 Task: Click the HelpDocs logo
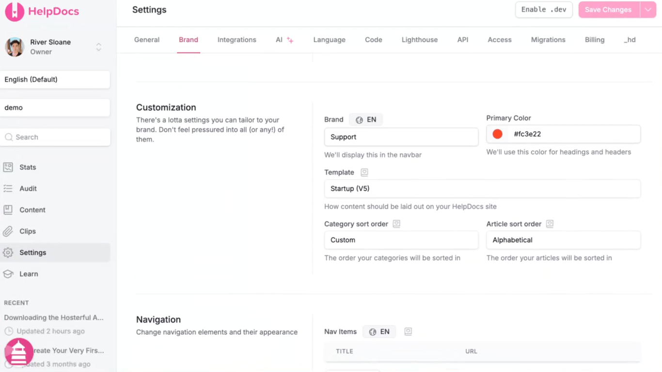pyautogui.click(x=42, y=11)
